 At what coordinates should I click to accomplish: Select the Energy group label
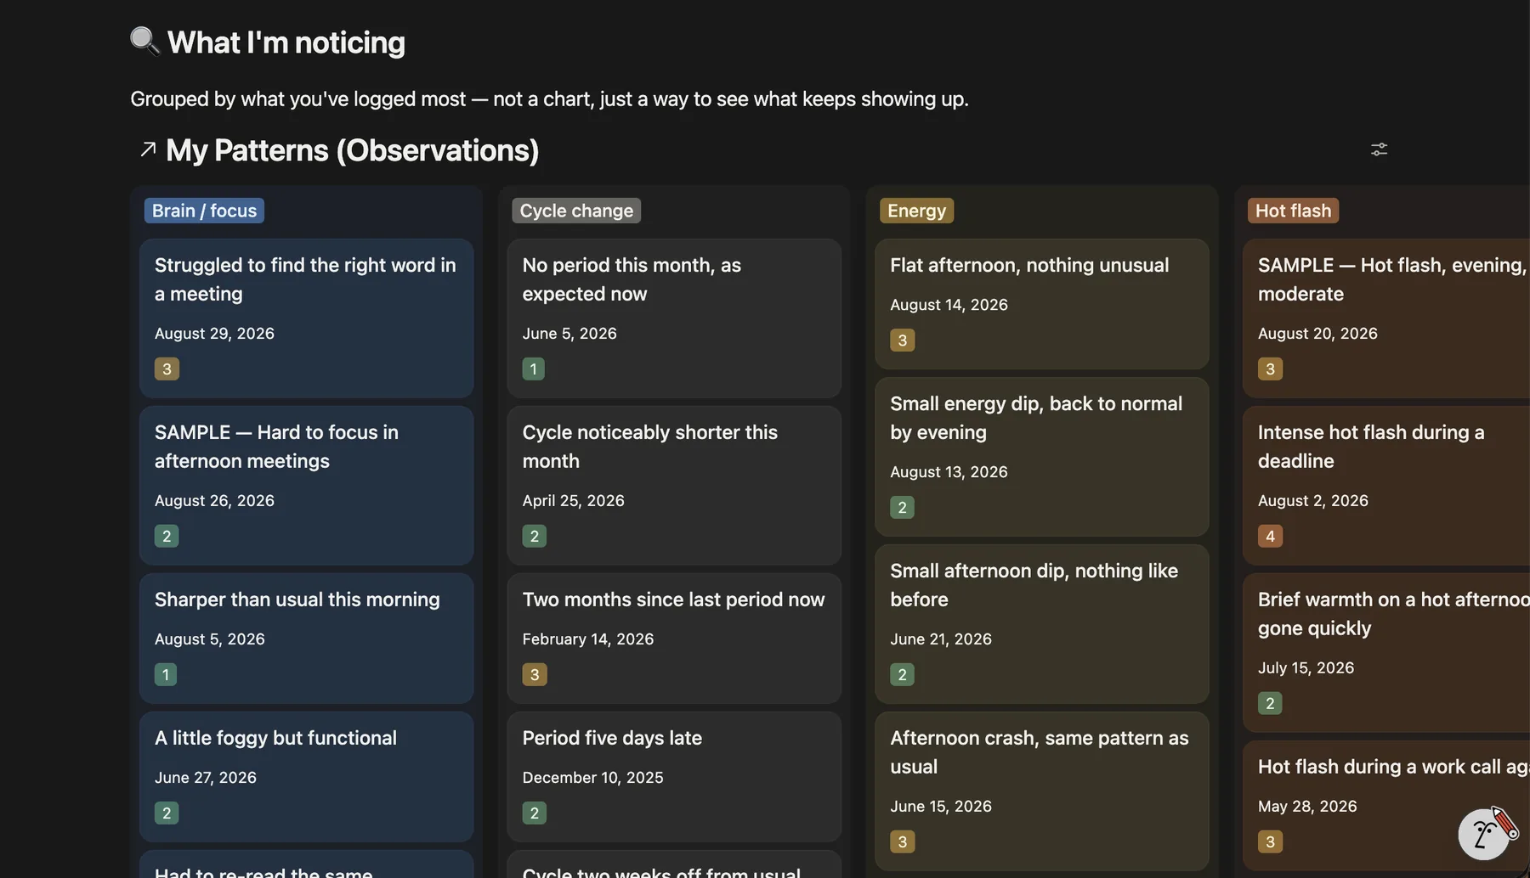pyautogui.click(x=916, y=211)
